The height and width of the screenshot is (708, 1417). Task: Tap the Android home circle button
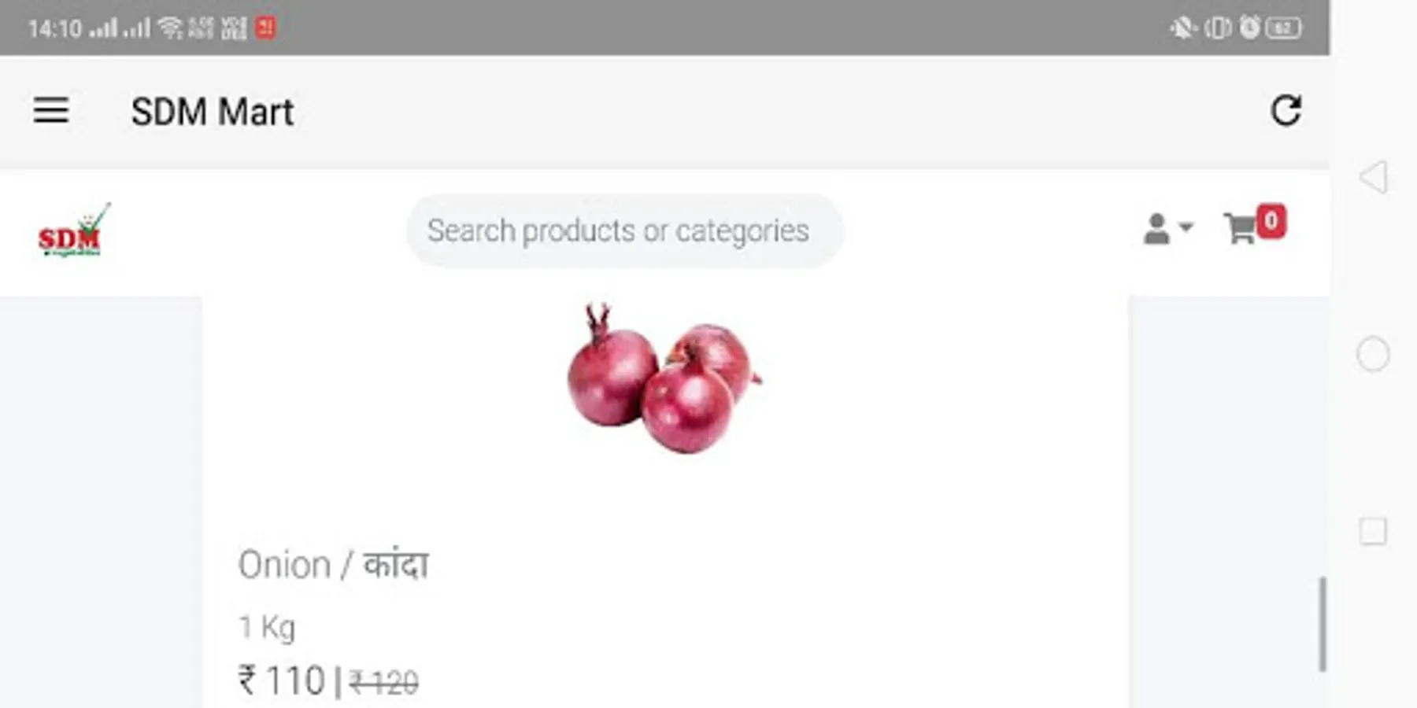coord(1373,354)
